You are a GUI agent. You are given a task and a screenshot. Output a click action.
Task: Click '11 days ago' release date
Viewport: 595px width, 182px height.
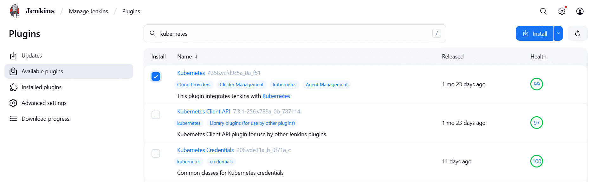[456, 161]
